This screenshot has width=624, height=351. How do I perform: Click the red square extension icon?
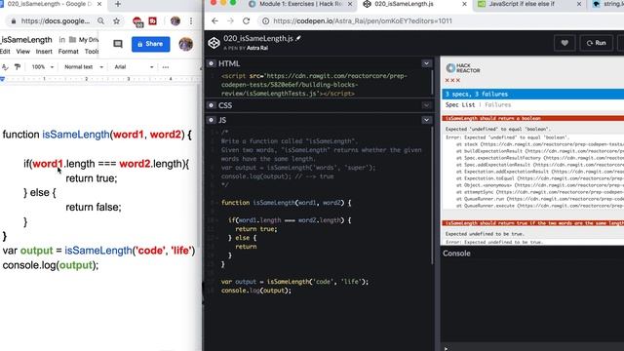point(153,21)
